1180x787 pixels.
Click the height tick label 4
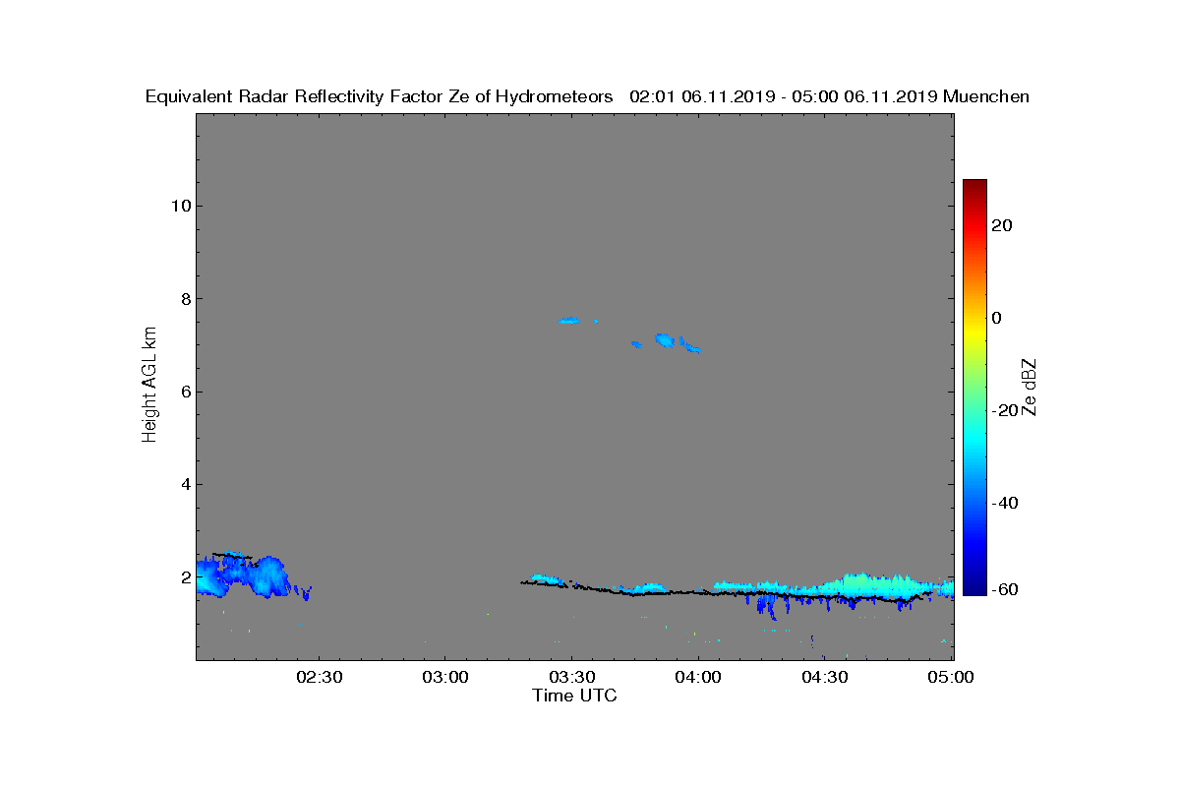click(184, 484)
